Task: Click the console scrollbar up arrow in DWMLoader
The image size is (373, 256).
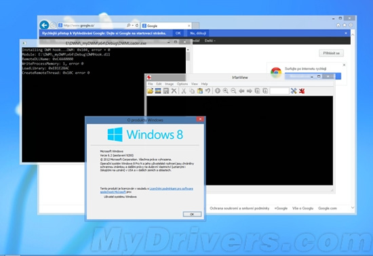Action: click(188, 49)
